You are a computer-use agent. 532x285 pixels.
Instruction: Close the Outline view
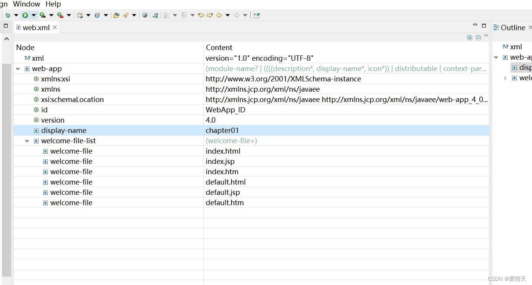[530, 27]
